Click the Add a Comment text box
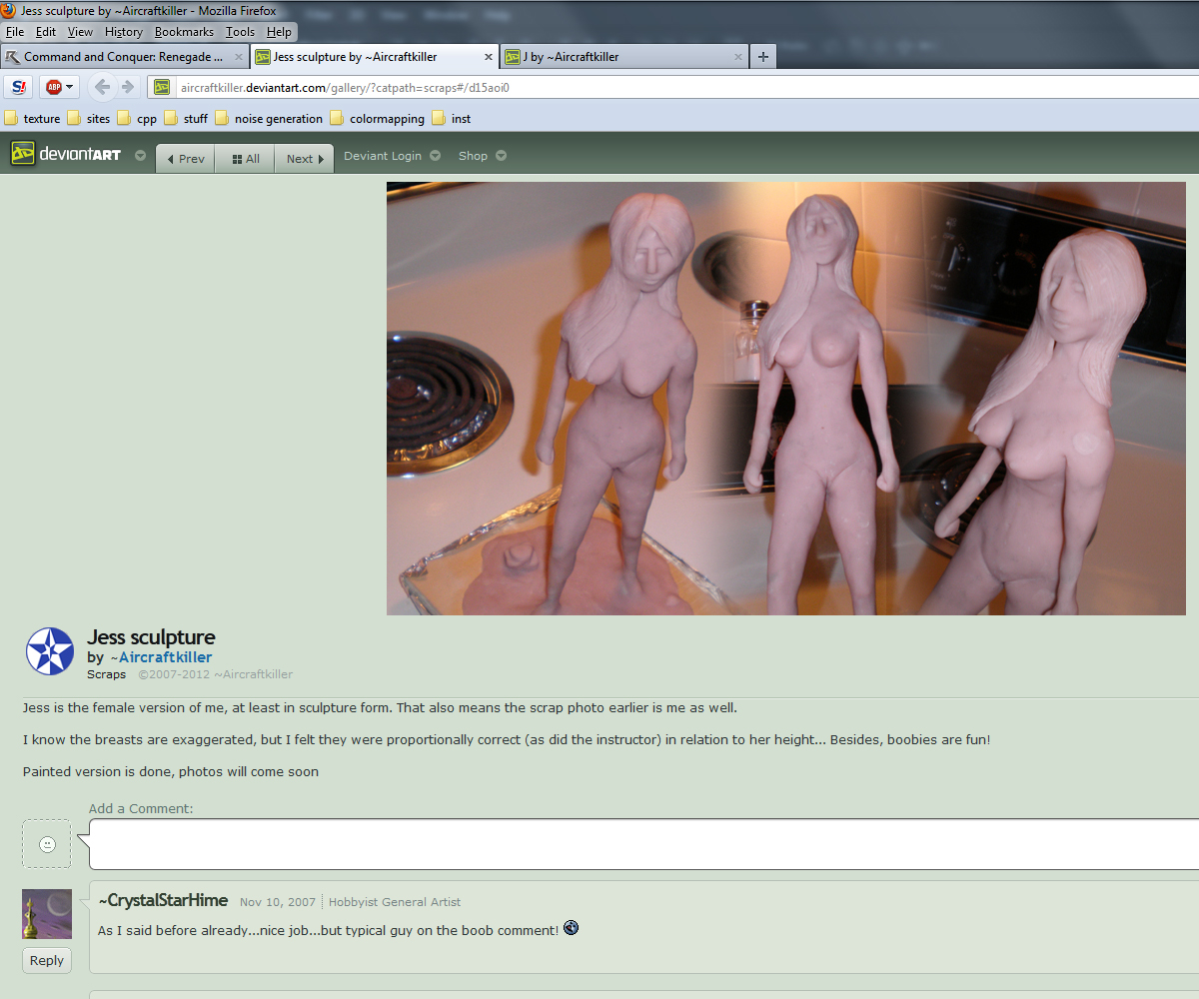The height and width of the screenshot is (999, 1199). click(x=639, y=844)
